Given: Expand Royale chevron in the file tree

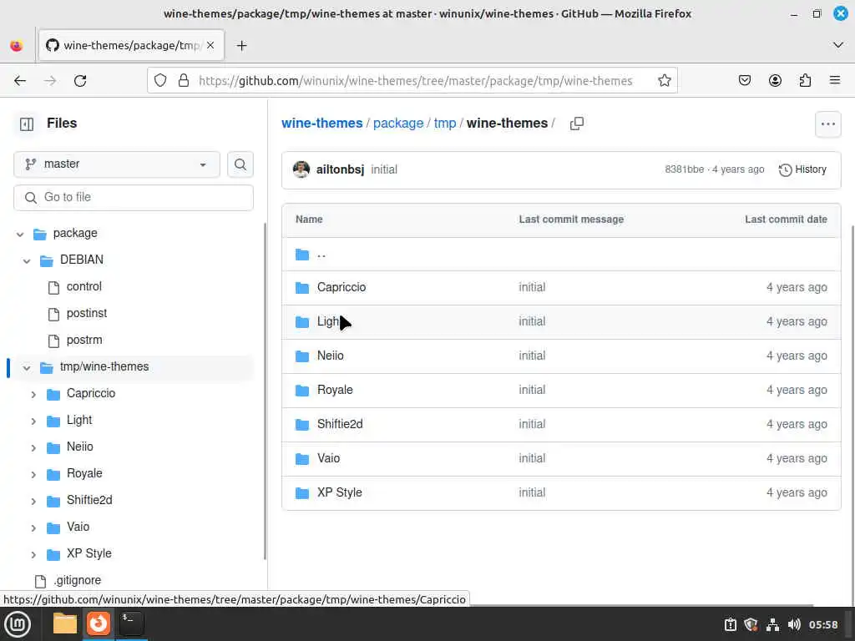Looking at the screenshot, I should [x=33, y=474].
